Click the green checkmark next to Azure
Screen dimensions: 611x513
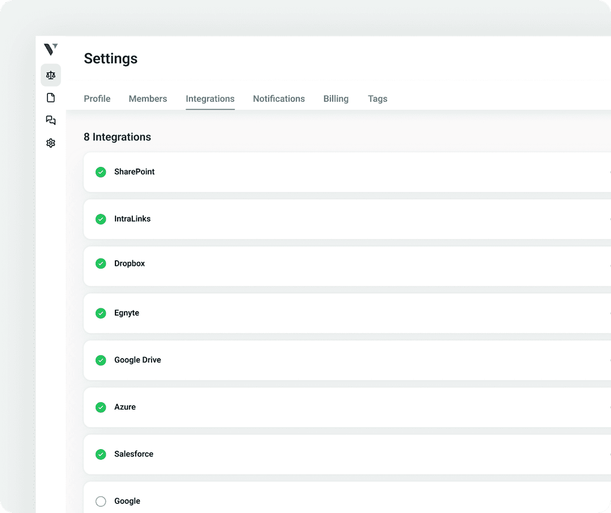coord(101,407)
